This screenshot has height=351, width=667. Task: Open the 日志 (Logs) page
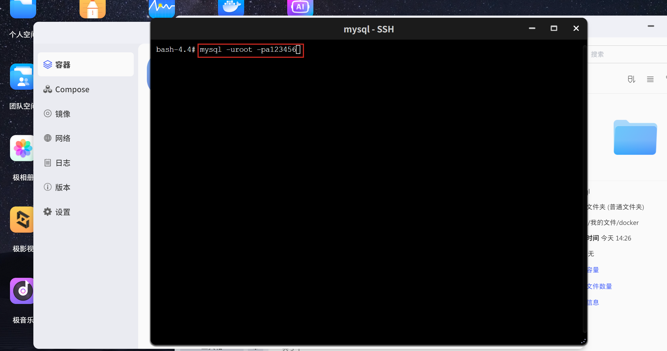[x=62, y=163]
